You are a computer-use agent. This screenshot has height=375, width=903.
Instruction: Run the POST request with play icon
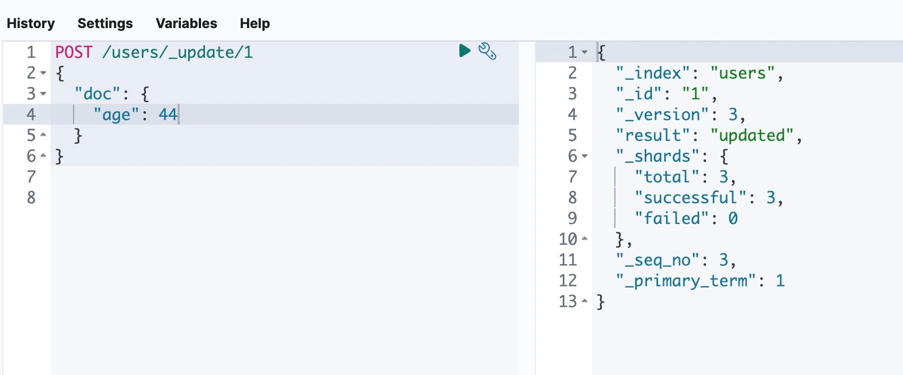point(464,51)
